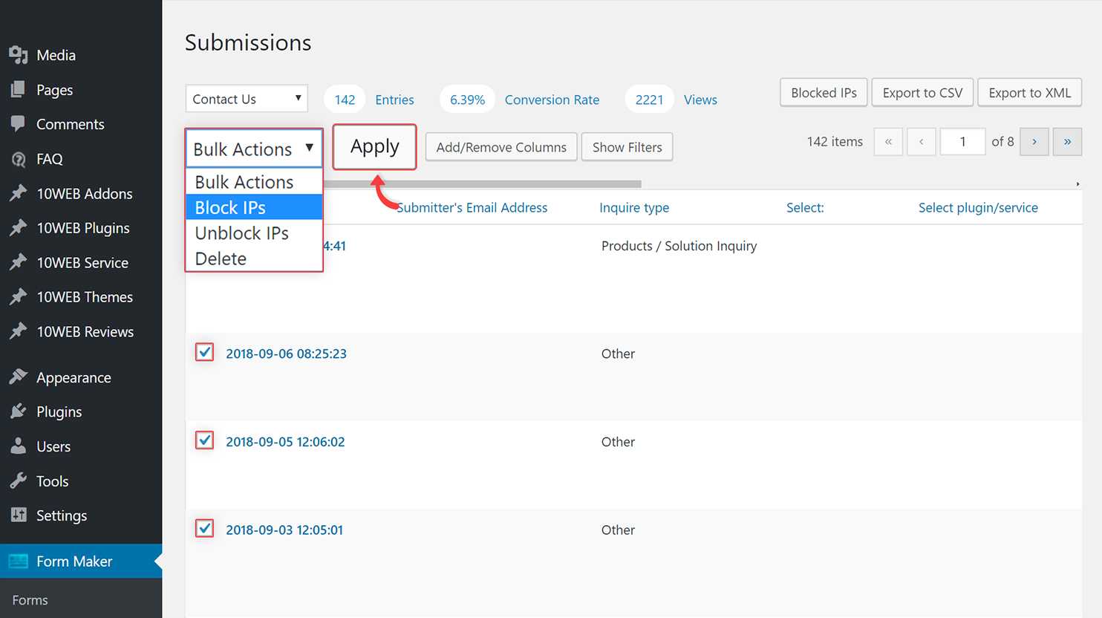This screenshot has height=618, width=1102.
Task: Open Add/Remove Columns
Action: (x=501, y=147)
